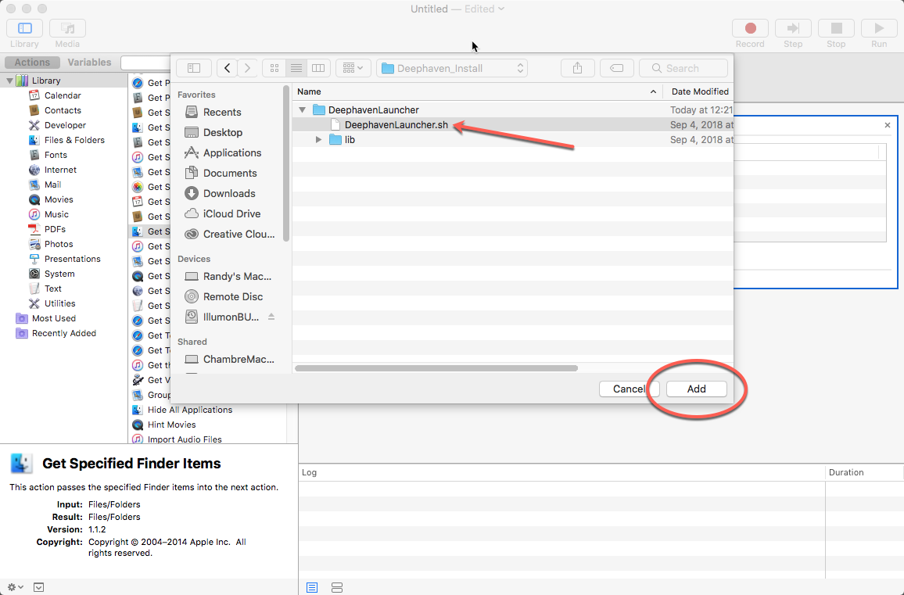The height and width of the screenshot is (595, 904).
Task: Click the Record button in the toolbar
Action: coord(750,29)
